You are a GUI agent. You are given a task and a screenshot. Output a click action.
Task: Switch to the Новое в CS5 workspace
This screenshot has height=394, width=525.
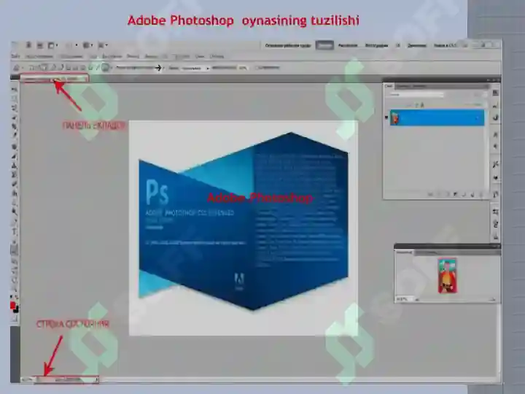click(446, 45)
